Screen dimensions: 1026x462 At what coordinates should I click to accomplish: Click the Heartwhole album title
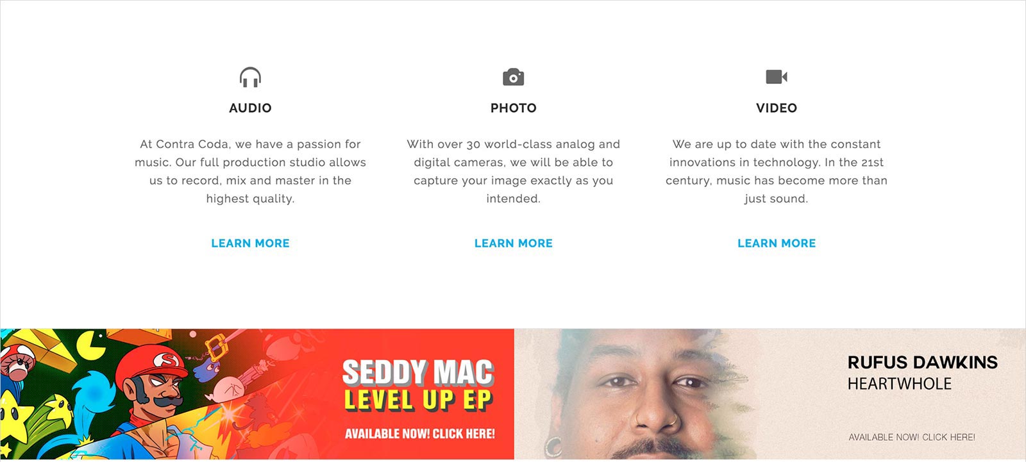pyautogui.click(x=899, y=384)
